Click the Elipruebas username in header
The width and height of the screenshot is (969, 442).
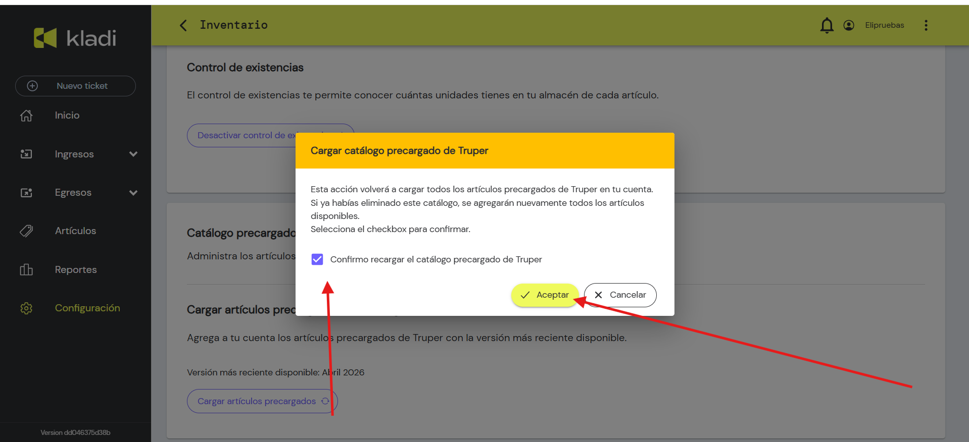(x=884, y=25)
